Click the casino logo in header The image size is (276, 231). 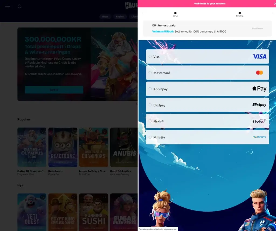pyautogui.click(x=131, y=6)
